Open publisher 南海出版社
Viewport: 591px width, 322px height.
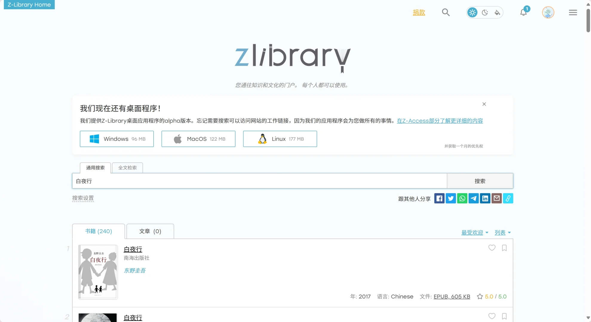(x=136, y=258)
